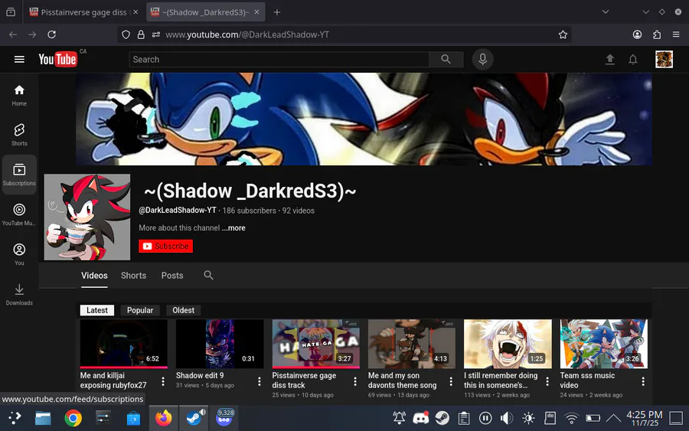Open Downloads in sidebar
Viewport: 689px width, 431px height.
[19, 295]
